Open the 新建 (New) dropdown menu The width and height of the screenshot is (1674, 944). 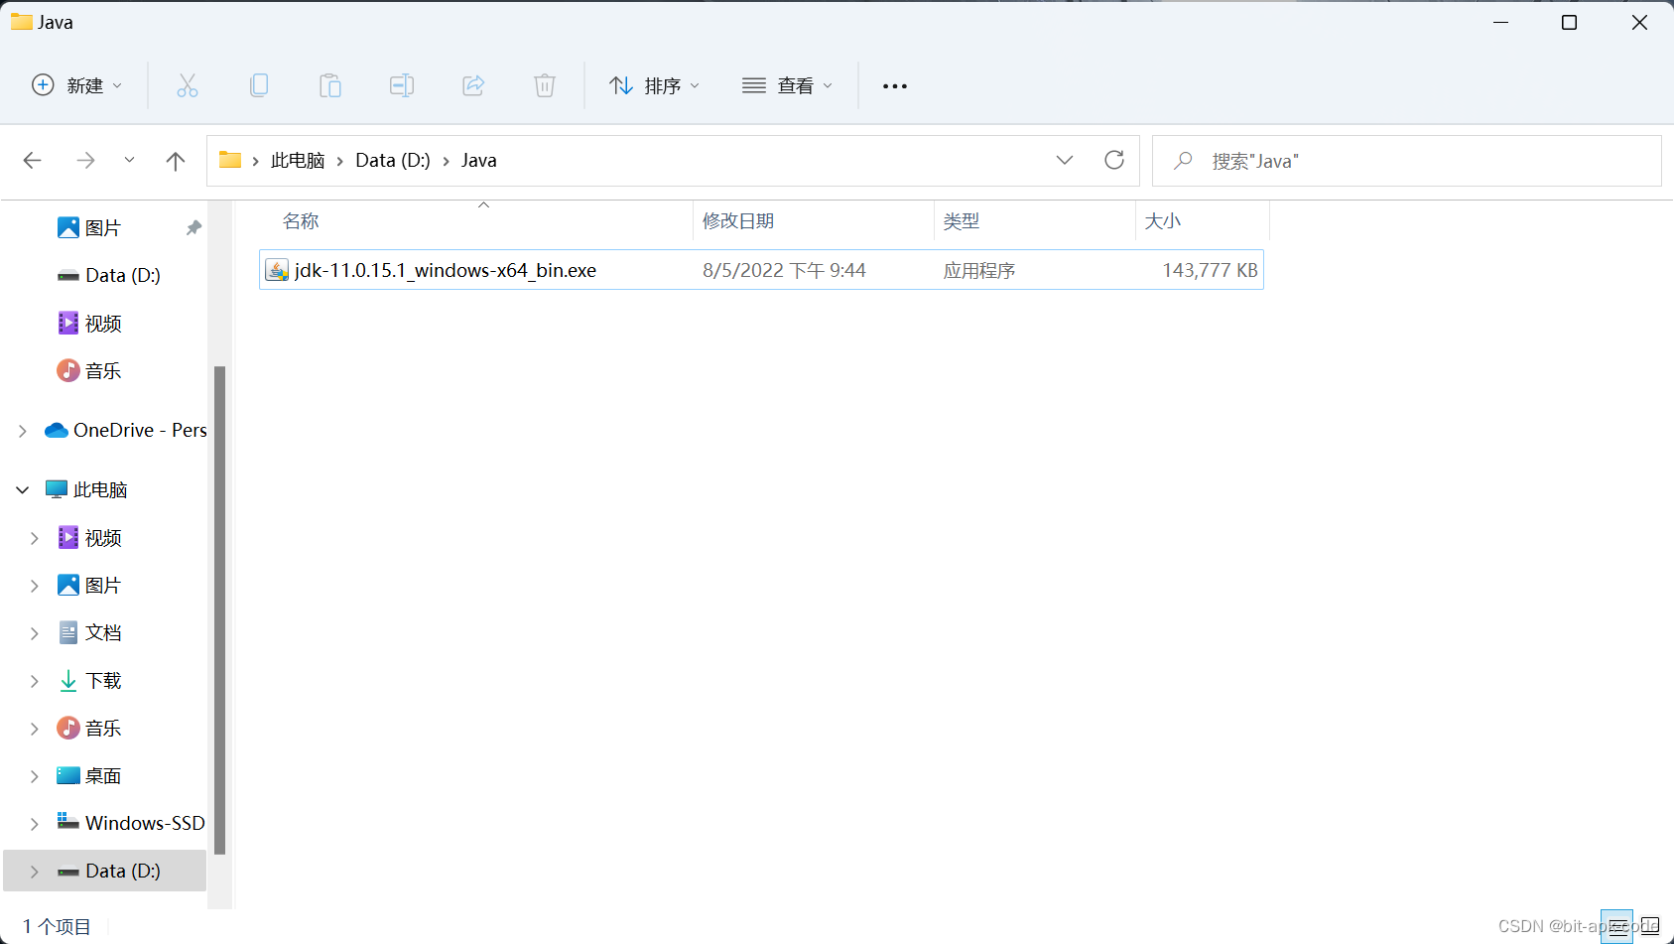click(76, 85)
